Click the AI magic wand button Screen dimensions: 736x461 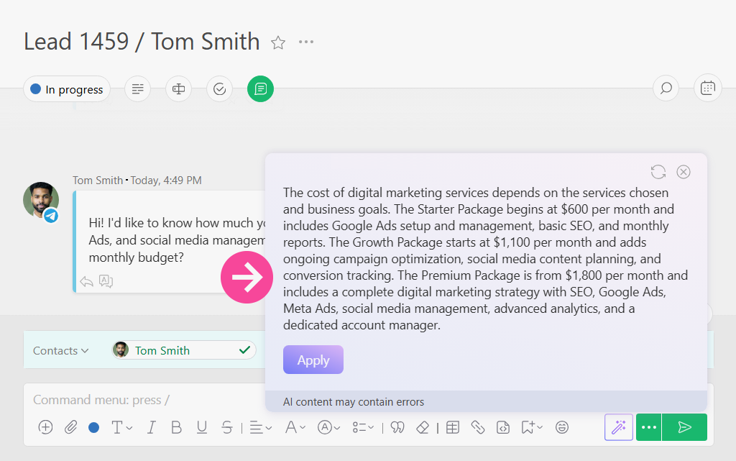pos(619,427)
